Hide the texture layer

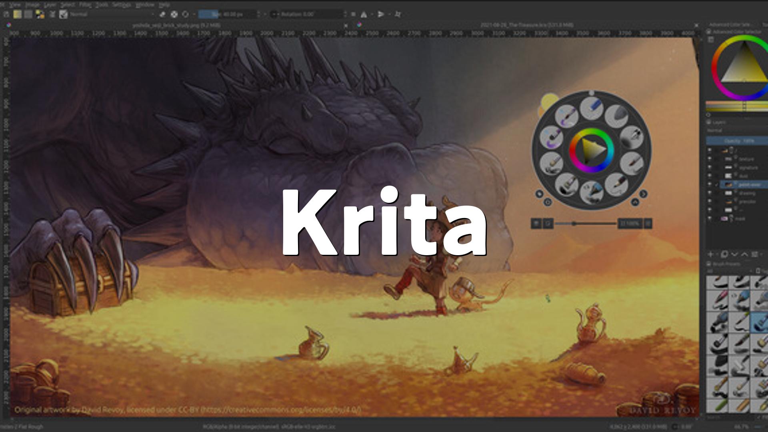pyautogui.click(x=710, y=159)
